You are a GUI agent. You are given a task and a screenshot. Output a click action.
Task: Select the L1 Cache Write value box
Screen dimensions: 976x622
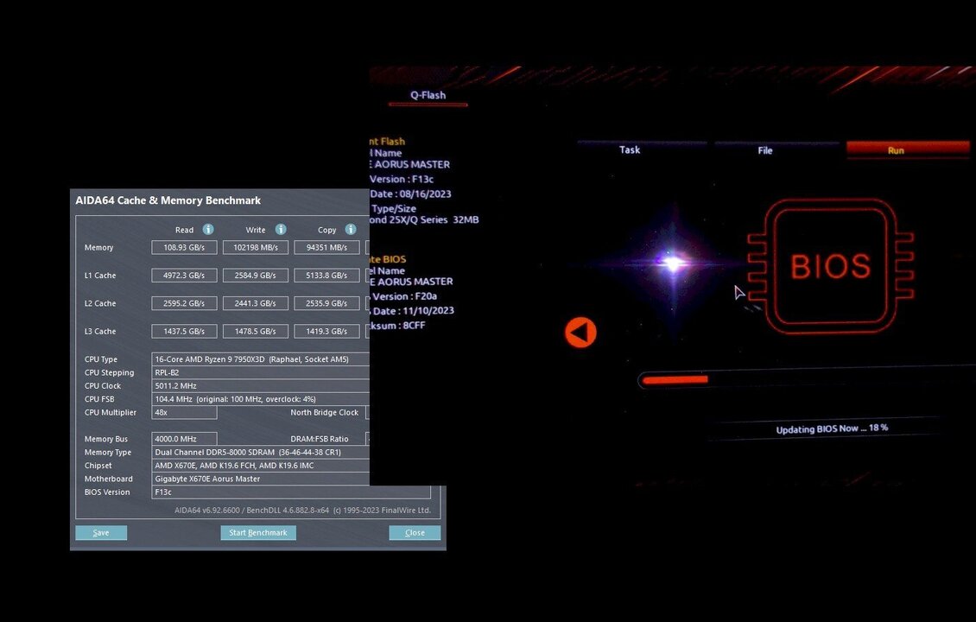pos(255,276)
